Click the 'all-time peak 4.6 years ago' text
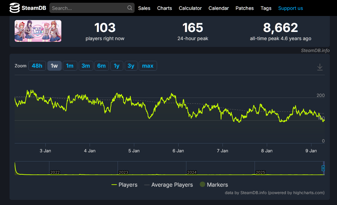 [x=280, y=39]
